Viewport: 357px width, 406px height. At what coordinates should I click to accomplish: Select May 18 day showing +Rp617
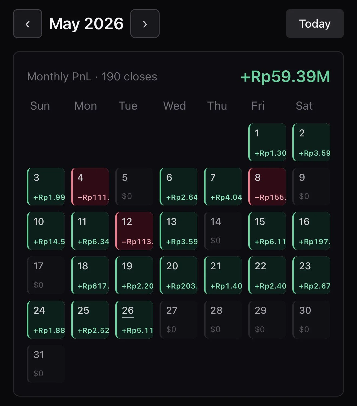90,275
